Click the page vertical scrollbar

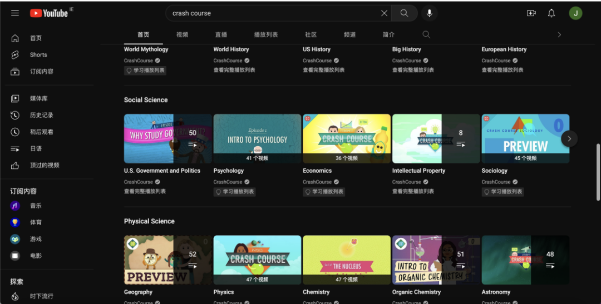598,172
